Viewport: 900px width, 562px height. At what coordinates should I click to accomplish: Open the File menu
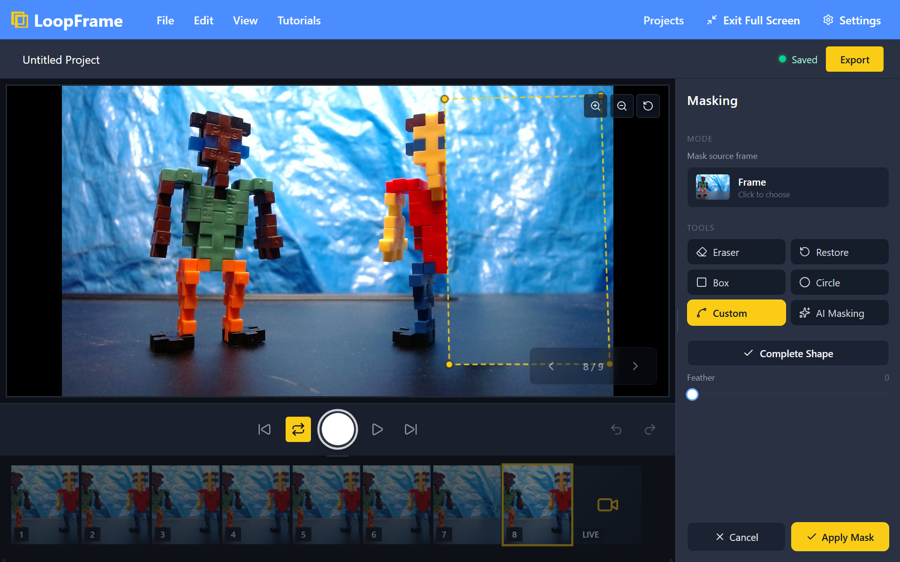click(165, 21)
